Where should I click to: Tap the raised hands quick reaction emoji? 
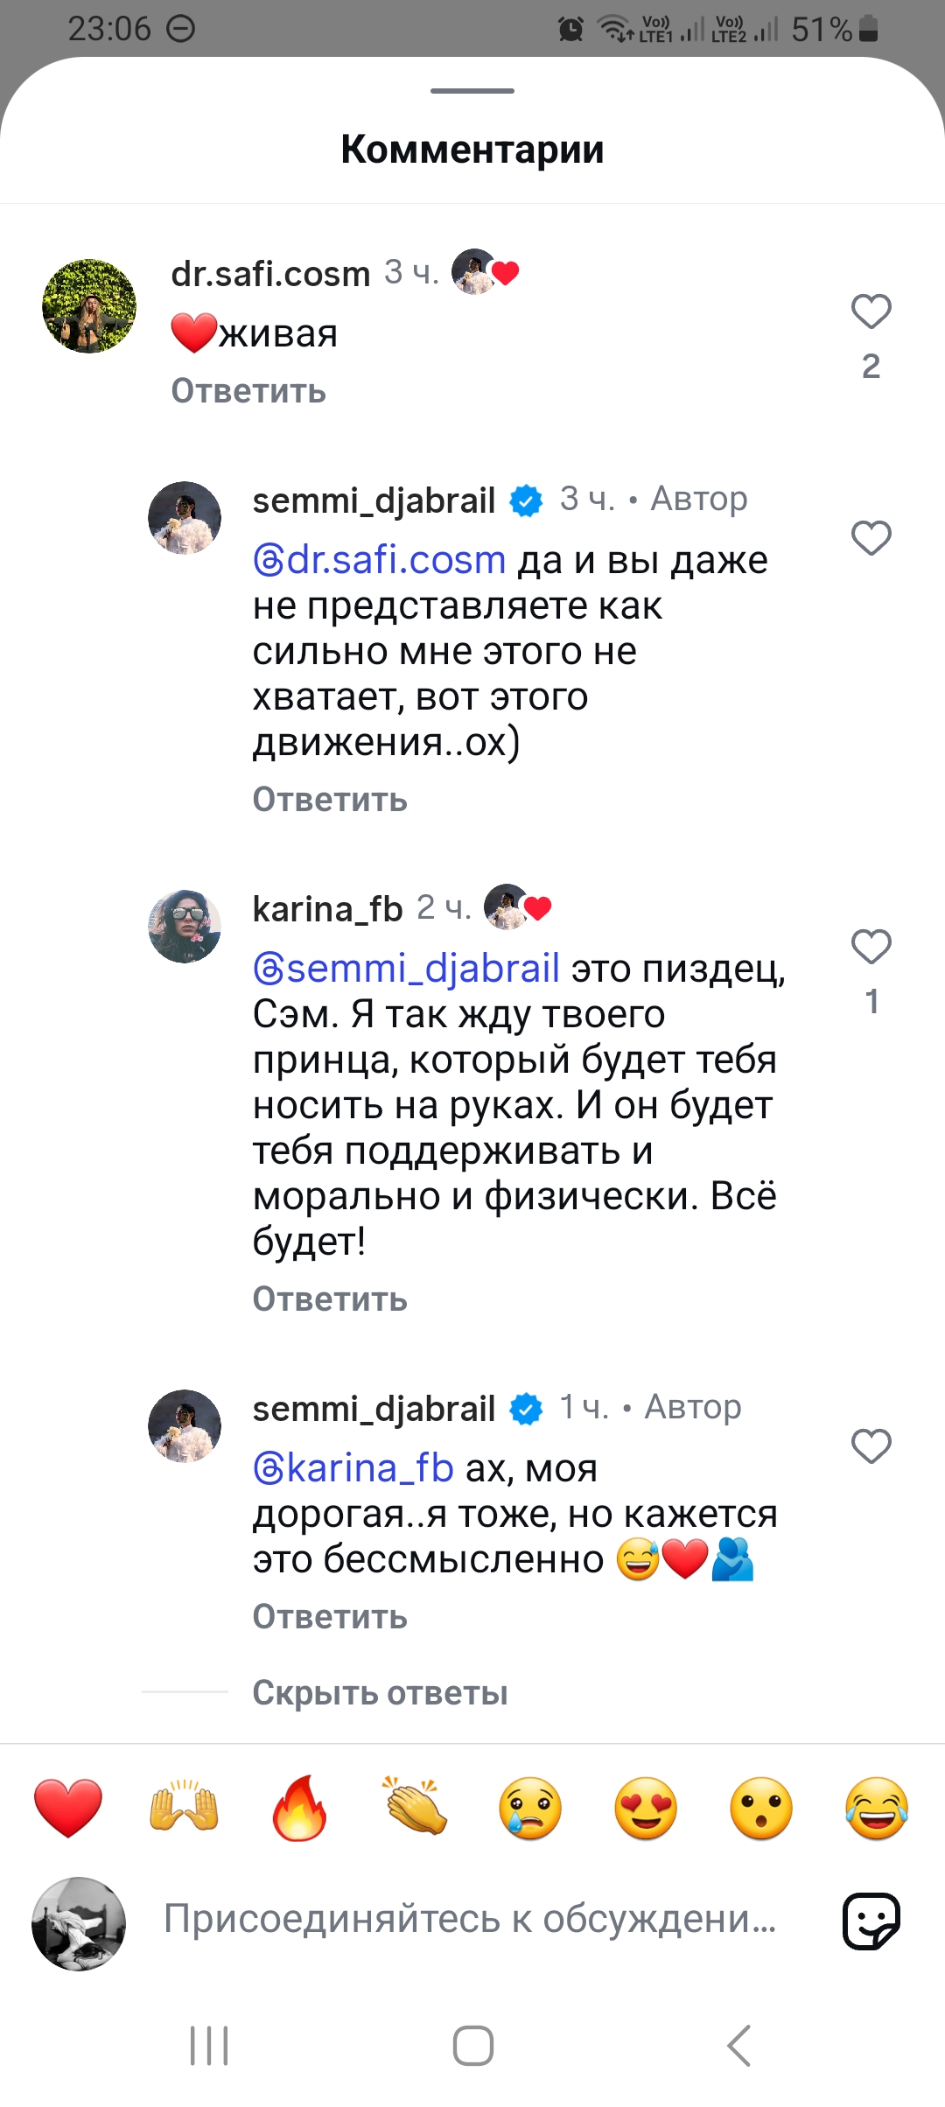[x=184, y=1808]
